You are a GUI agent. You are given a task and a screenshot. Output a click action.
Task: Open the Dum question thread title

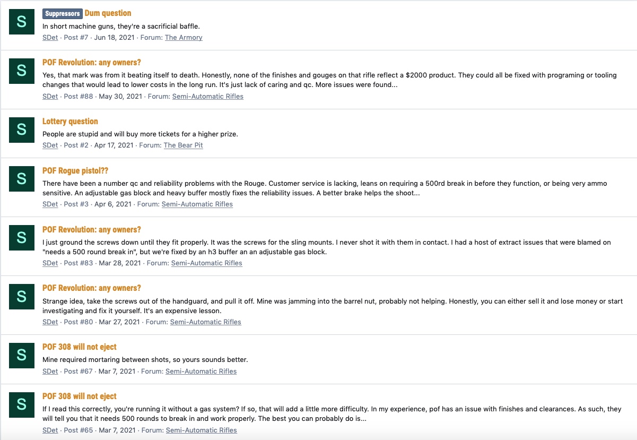coord(108,13)
